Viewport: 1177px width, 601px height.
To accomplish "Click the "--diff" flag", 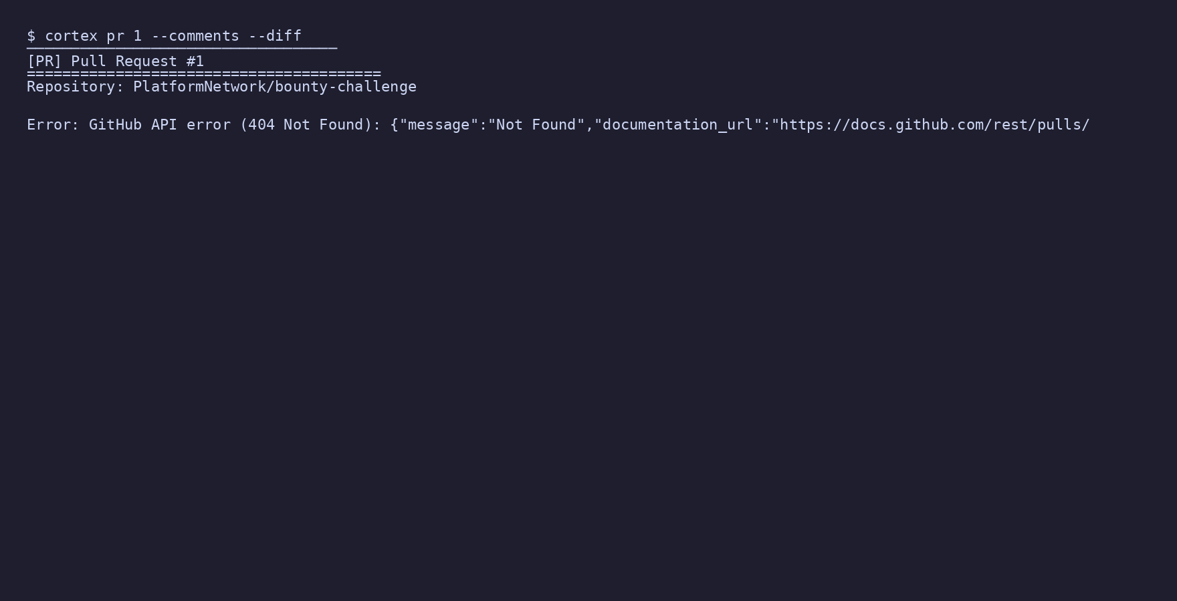I will tap(275, 36).
